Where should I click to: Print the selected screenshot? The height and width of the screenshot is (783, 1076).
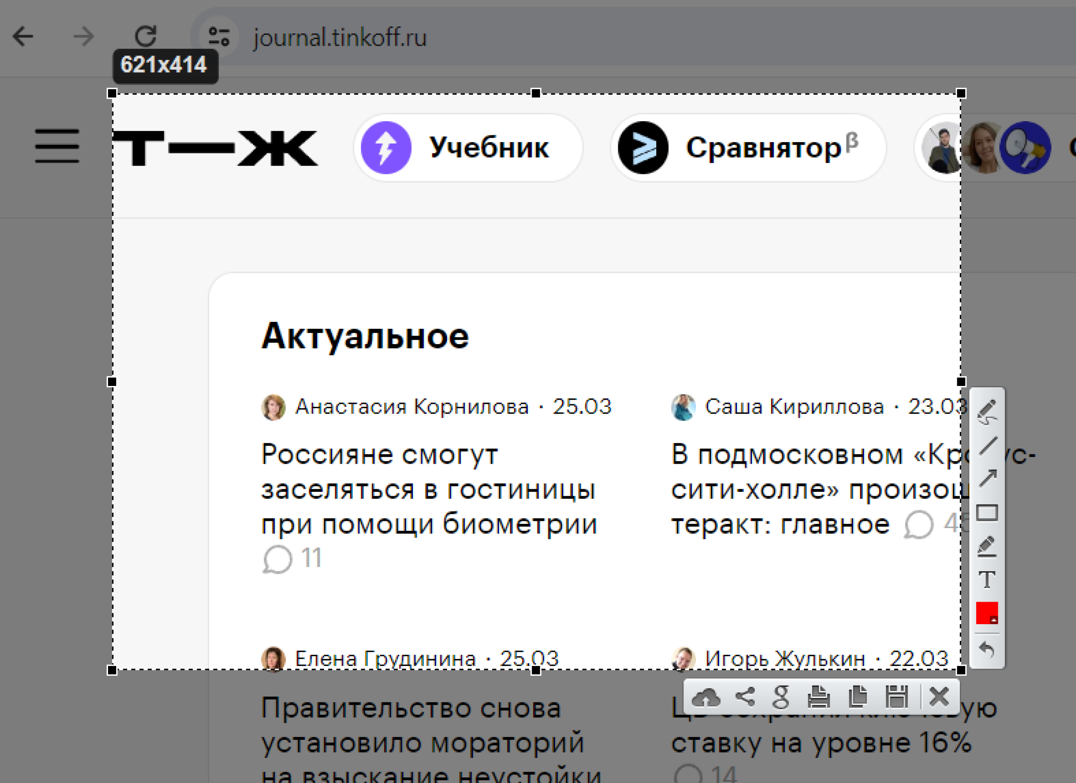pos(819,697)
